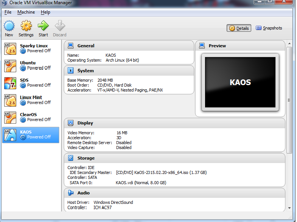
Task: Select the Sparky Linux VM icon
Action: point(10,49)
